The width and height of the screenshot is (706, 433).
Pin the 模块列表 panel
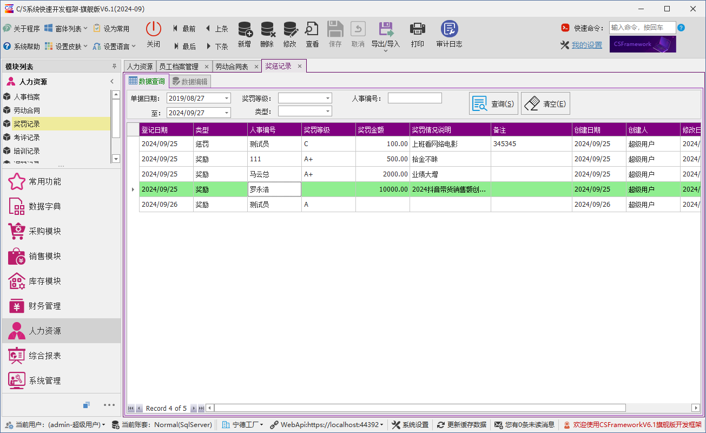coord(114,66)
